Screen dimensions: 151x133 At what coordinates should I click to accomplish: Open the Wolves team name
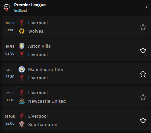[x=36, y=31]
